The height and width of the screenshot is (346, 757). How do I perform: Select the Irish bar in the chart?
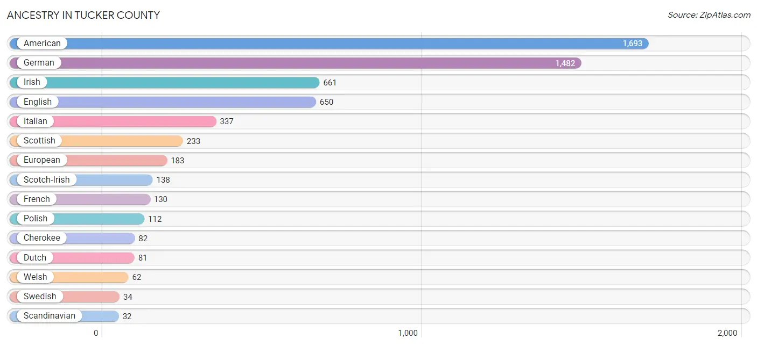pyautogui.click(x=165, y=82)
